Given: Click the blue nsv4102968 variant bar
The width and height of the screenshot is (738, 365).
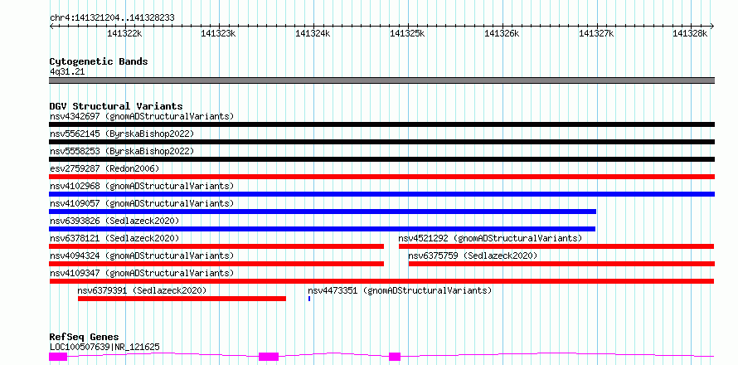Looking at the screenshot, I should (x=381, y=194).
